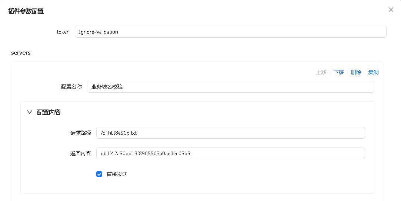401x201 pixels.
Task: Click the 请求路径 input field
Action: 230,133
